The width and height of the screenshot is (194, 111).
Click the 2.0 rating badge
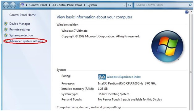[102, 77]
